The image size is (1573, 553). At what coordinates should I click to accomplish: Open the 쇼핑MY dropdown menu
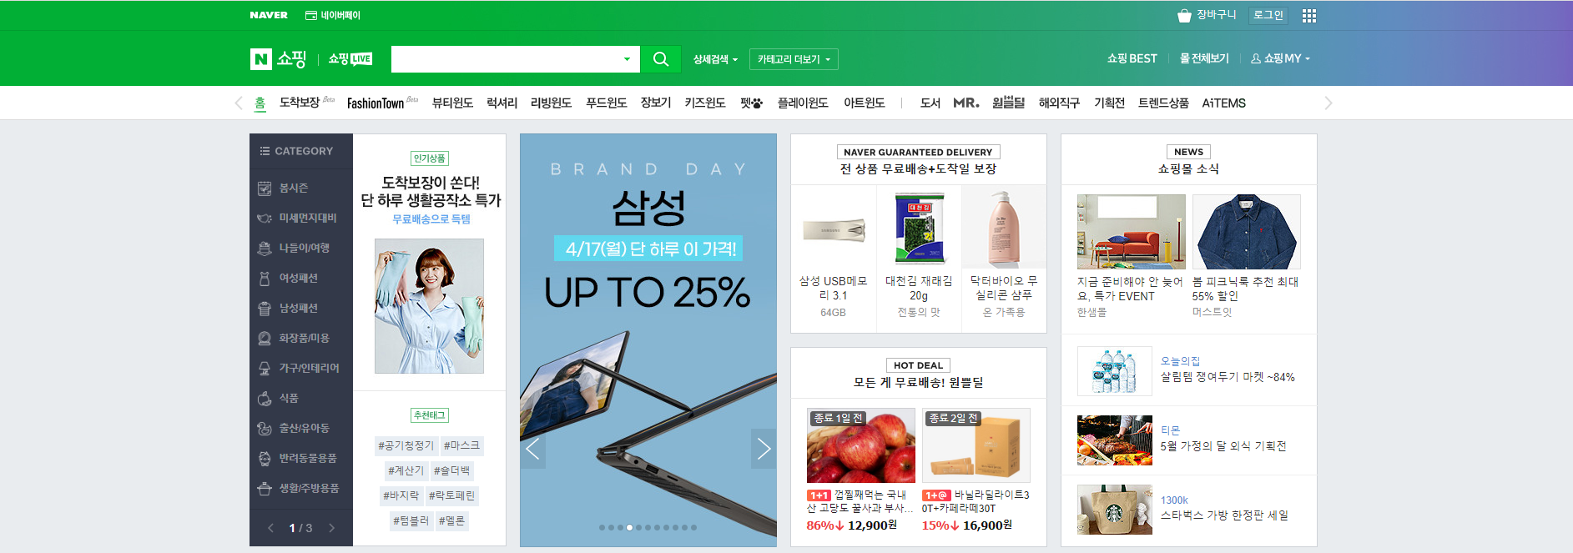(1280, 58)
